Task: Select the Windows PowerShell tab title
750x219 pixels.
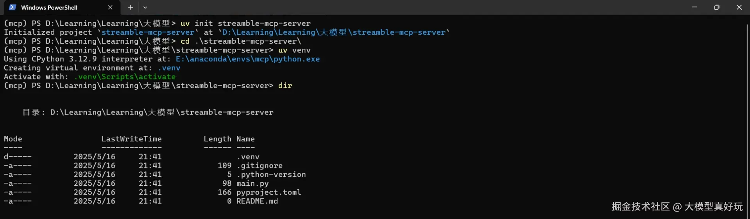Action: (x=49, y=7)
